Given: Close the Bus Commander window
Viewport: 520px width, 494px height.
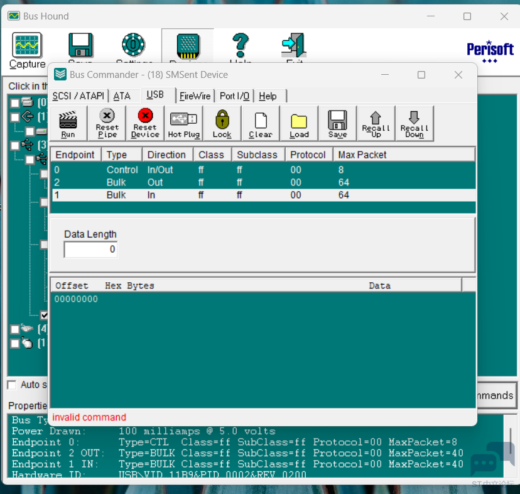Looking at the screenshot, I should point(458,75).
